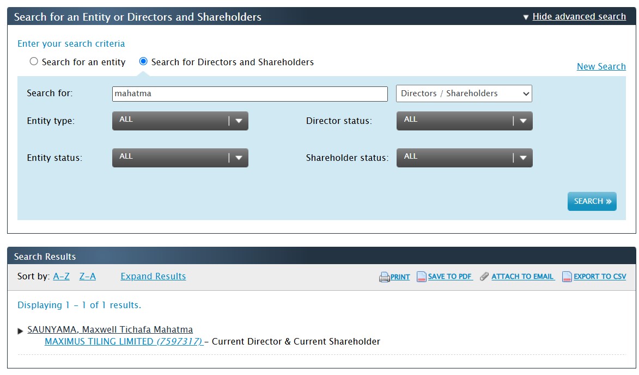
Task: Open the Entity status dropdown
Action: click(180, 158)
